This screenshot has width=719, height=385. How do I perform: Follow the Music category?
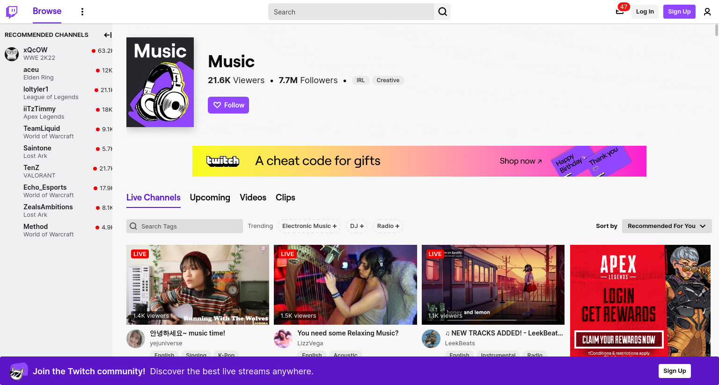[x=228, y=105]
